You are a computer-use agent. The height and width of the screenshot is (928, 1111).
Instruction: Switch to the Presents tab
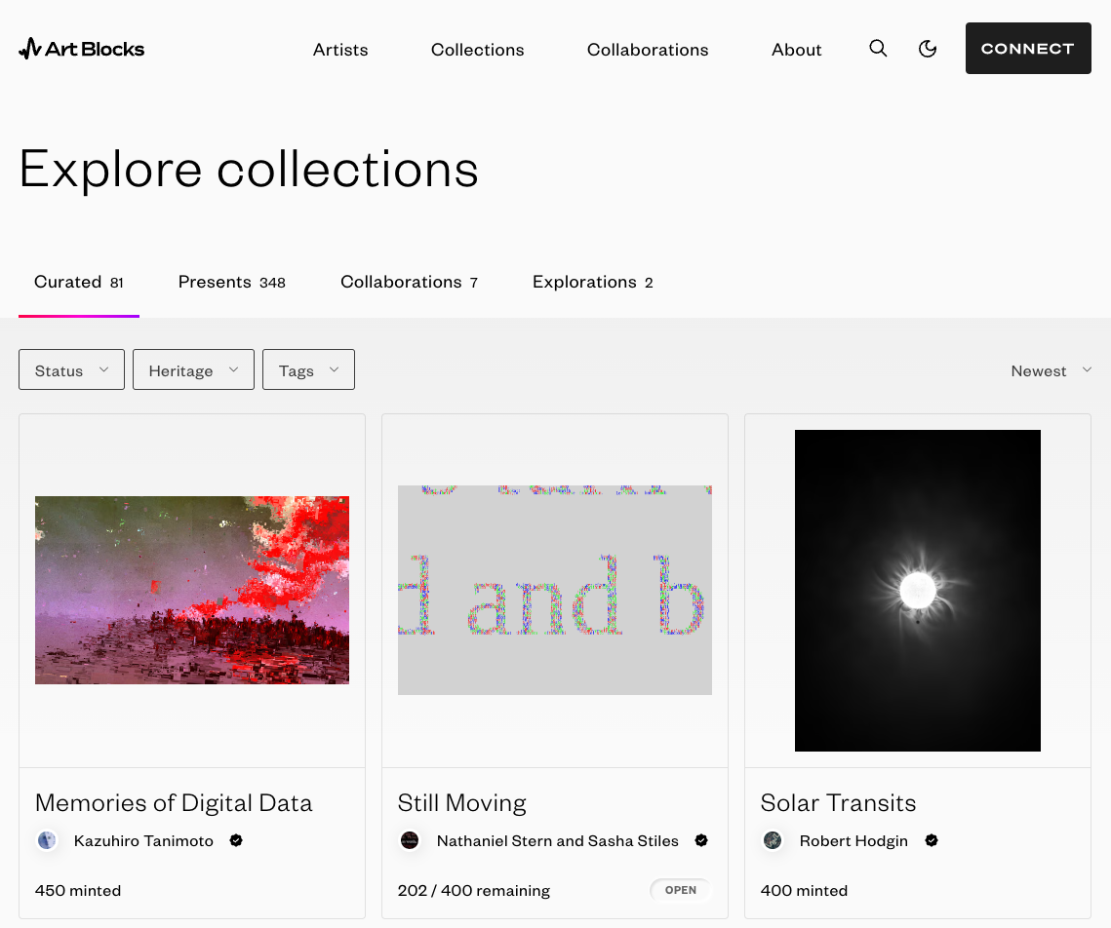point(231,283)
